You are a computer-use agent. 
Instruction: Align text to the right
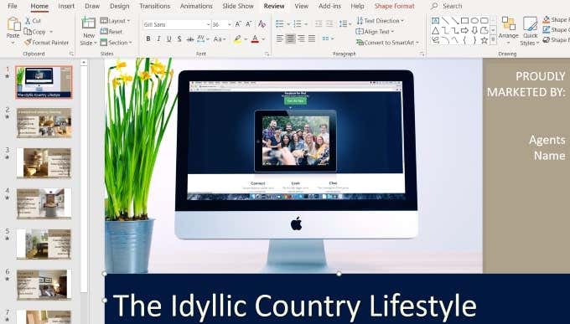[301, 39]
